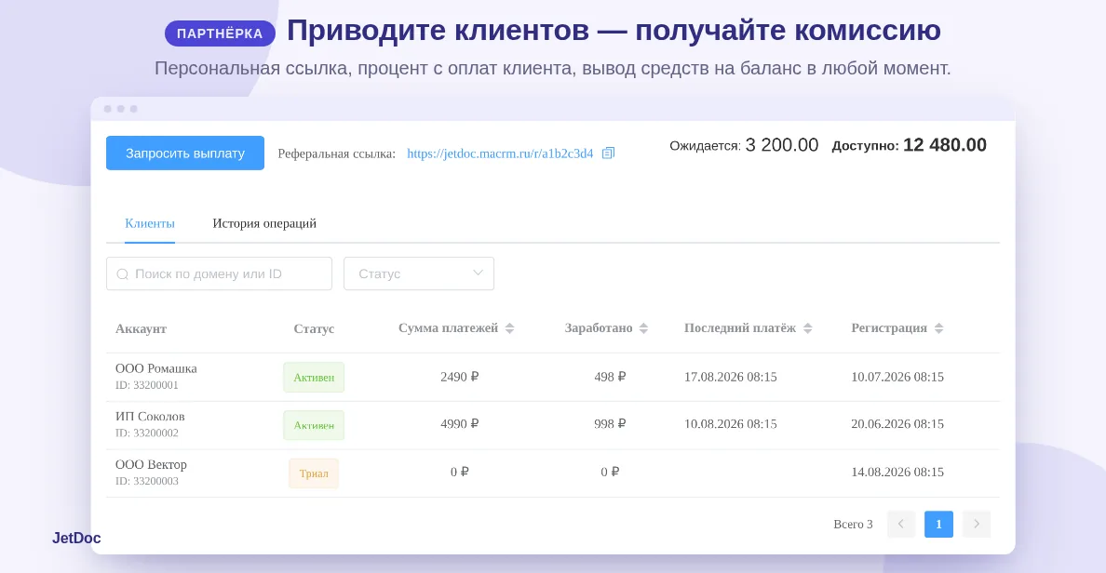Click the 498 ₽ earned value
1106x573 pixels.
(610, 377)
